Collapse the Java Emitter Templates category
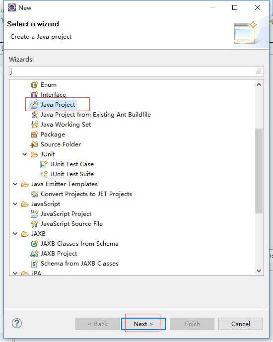This screenshot has height=342, width=273. [x=15, y=184]
